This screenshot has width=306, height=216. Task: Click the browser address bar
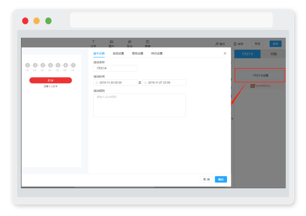tap(171, 20)
